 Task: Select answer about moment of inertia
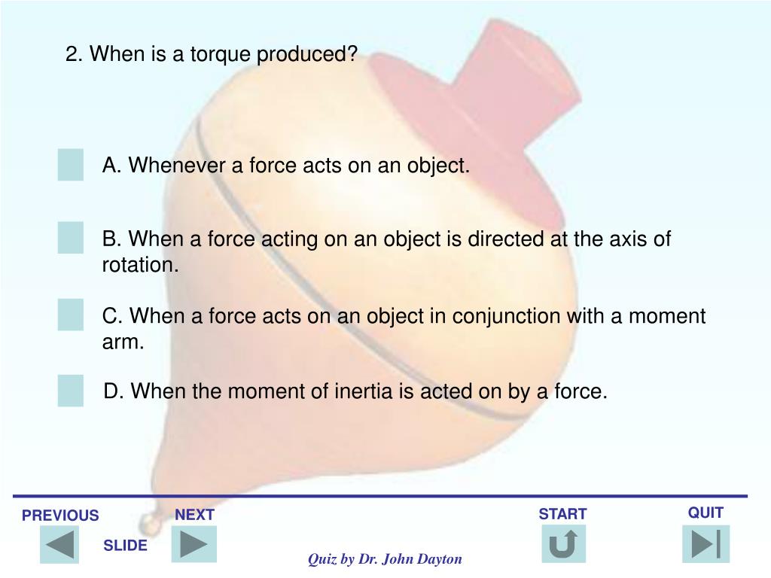click(x=355, y=391)
